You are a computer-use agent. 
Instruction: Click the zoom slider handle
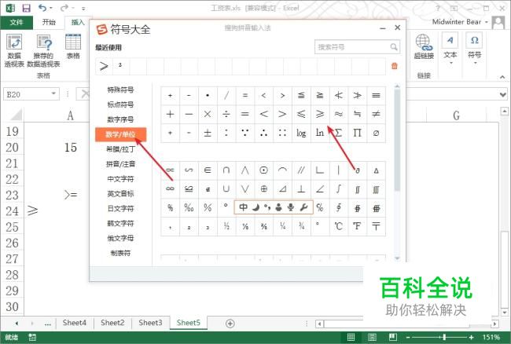[x=444, y=338]
